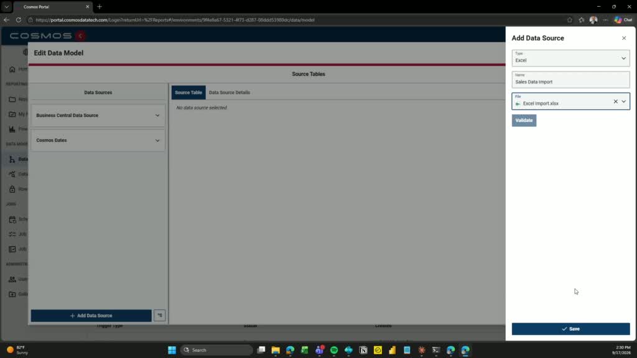Image resolution: width=637 pixels, height=358 pixels.
Task: Open the bar chart icon in sidebar
Action: tap(12, 129)
